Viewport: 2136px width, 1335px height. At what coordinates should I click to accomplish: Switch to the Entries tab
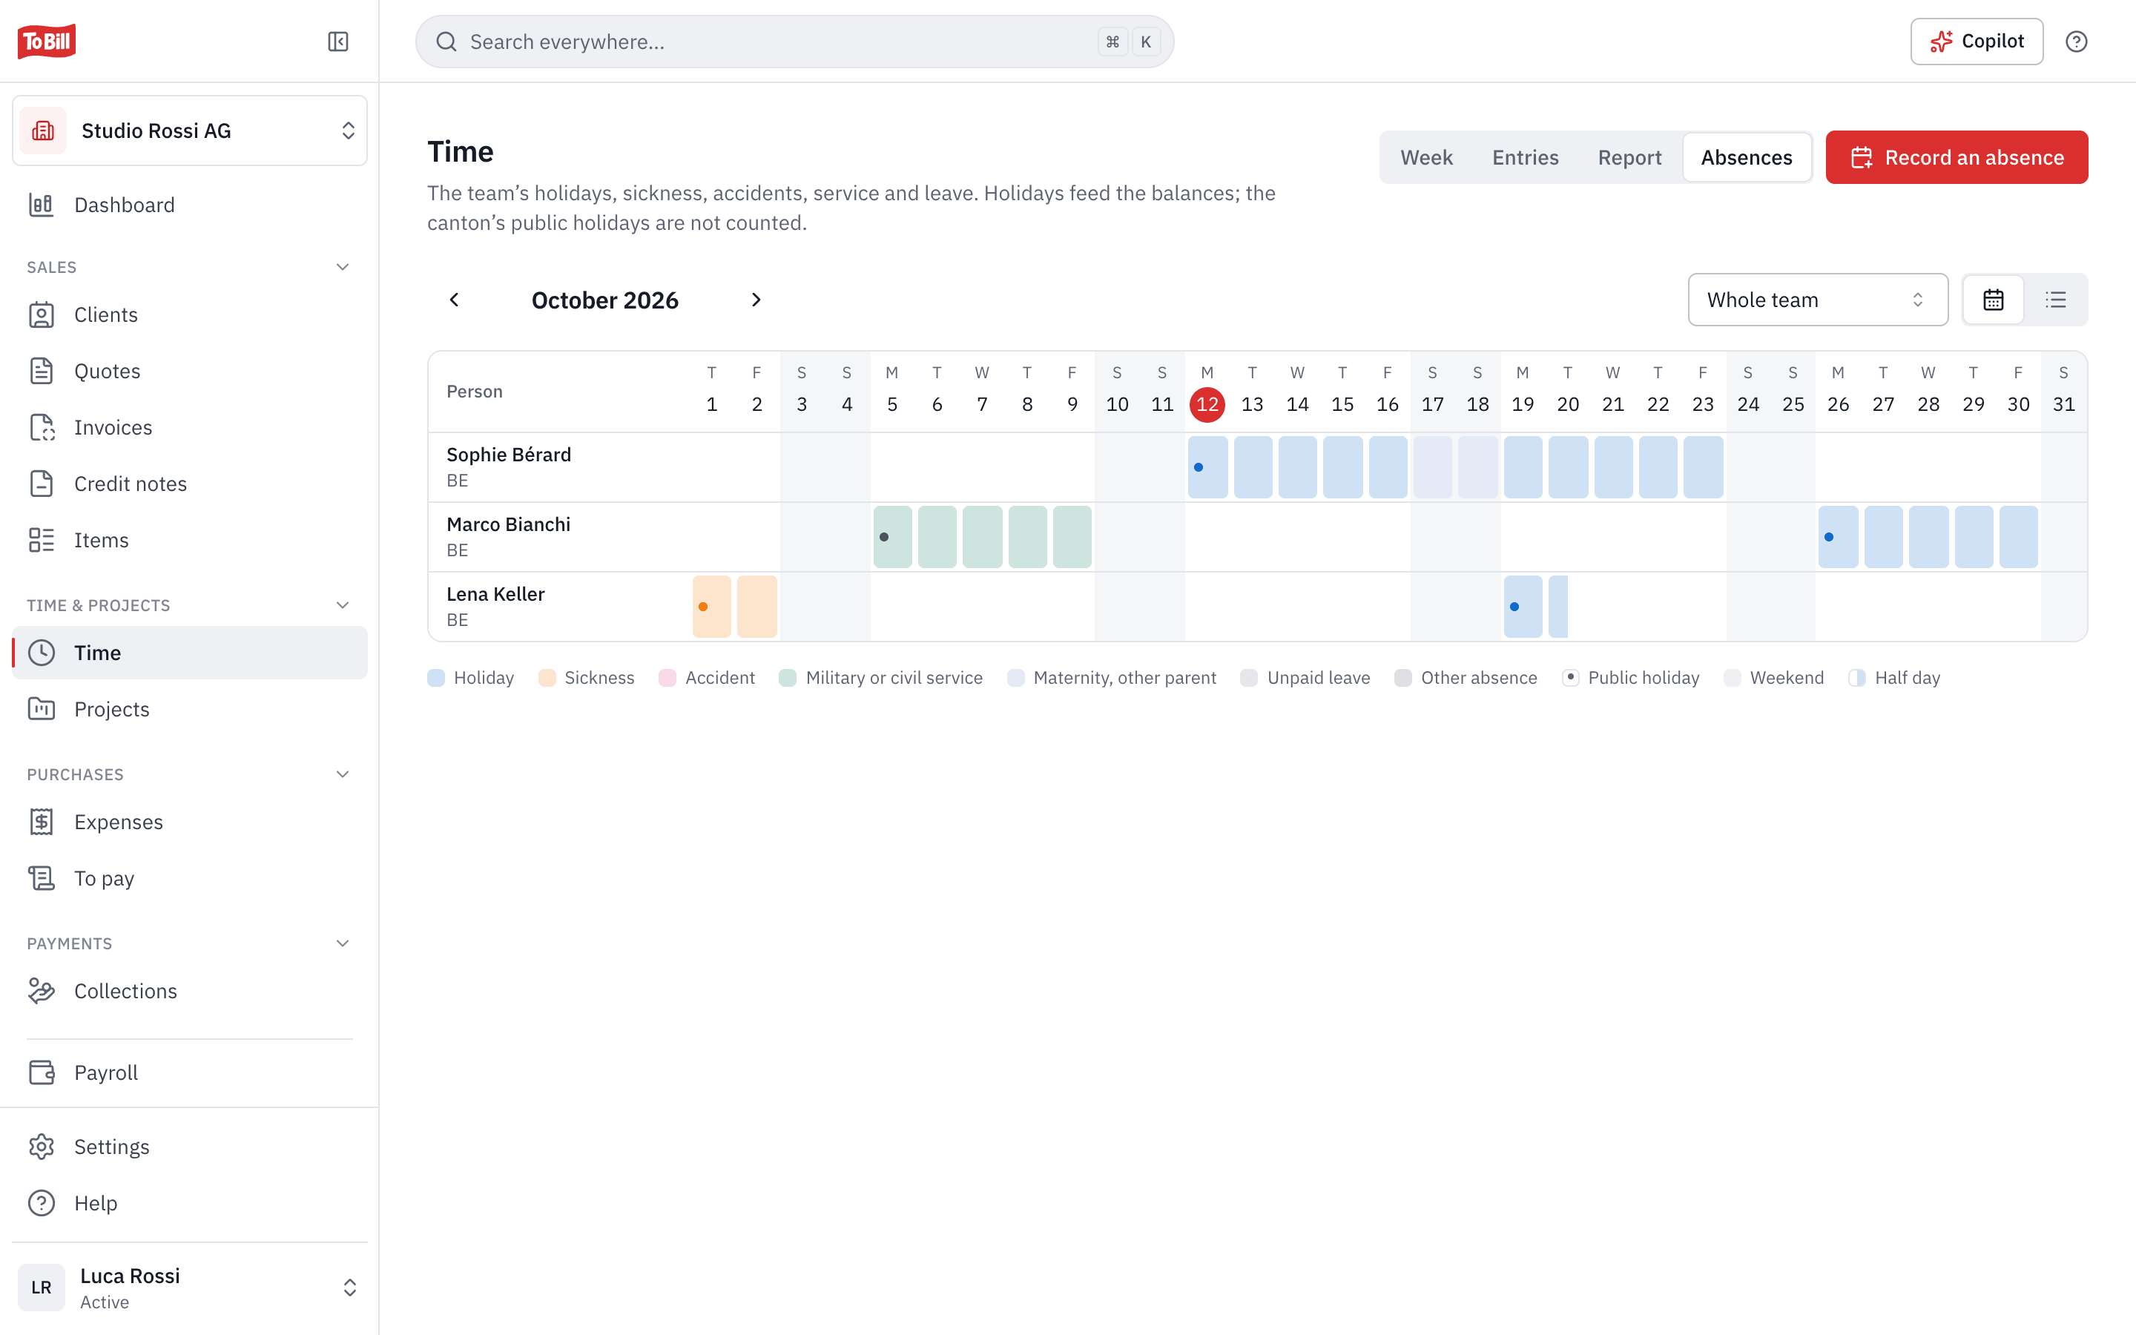(1524, 157)
